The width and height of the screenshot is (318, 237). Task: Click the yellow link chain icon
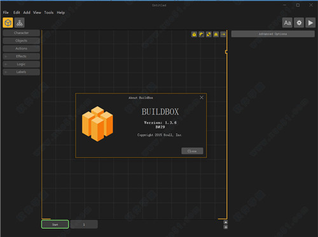[209, 34]
